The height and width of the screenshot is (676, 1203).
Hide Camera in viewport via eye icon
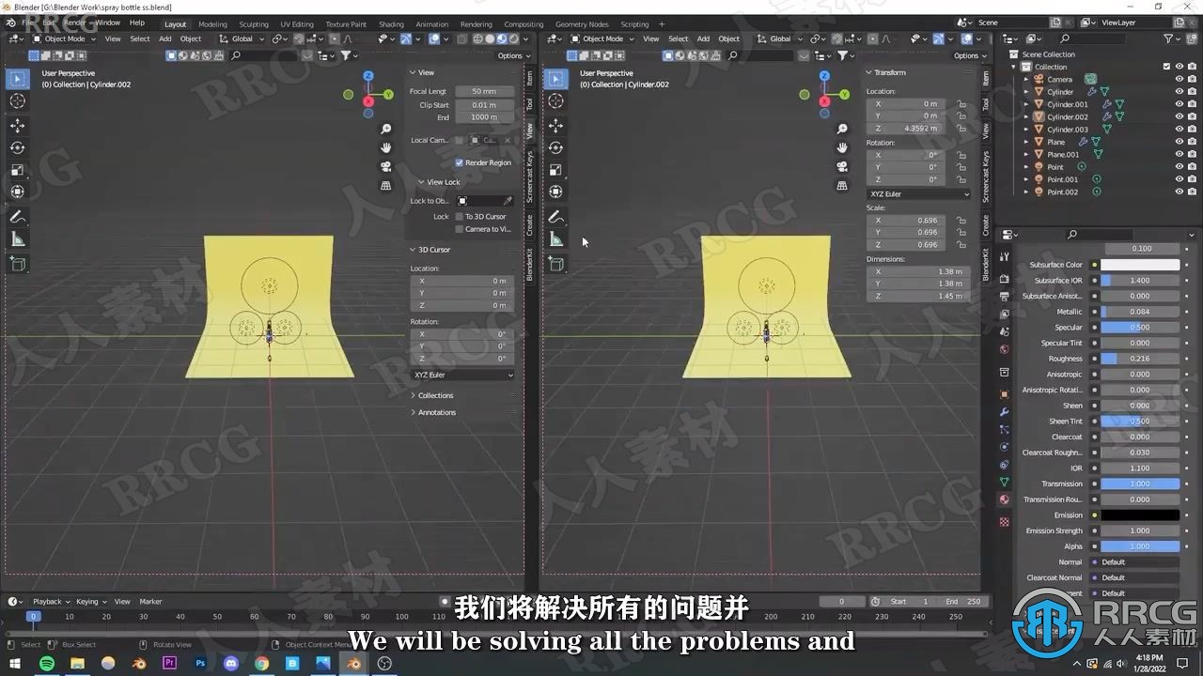(x=1180, y=79)
